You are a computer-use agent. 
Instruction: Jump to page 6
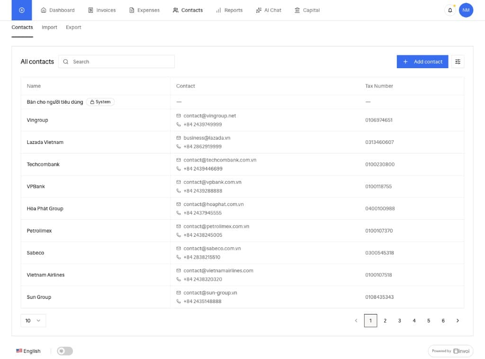[443, 320]
